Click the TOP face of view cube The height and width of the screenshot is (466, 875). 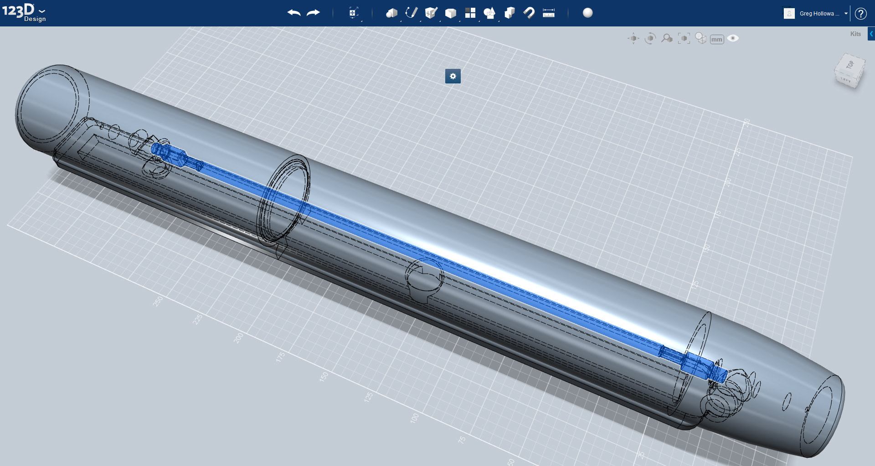click(850, 65)
